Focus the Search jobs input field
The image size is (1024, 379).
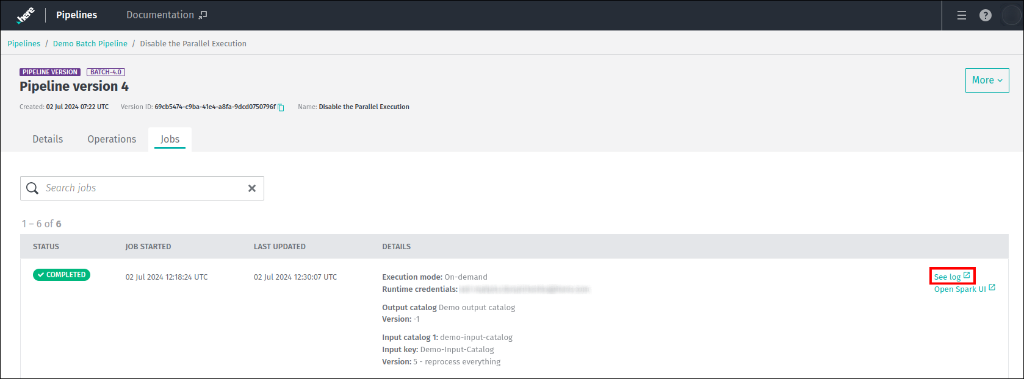coord(142,188)
